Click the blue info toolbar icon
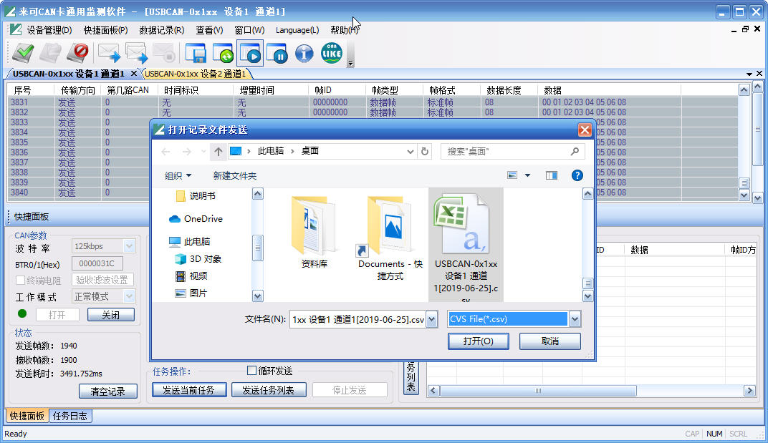Screen dimensions: 768x443 (304, 53)
